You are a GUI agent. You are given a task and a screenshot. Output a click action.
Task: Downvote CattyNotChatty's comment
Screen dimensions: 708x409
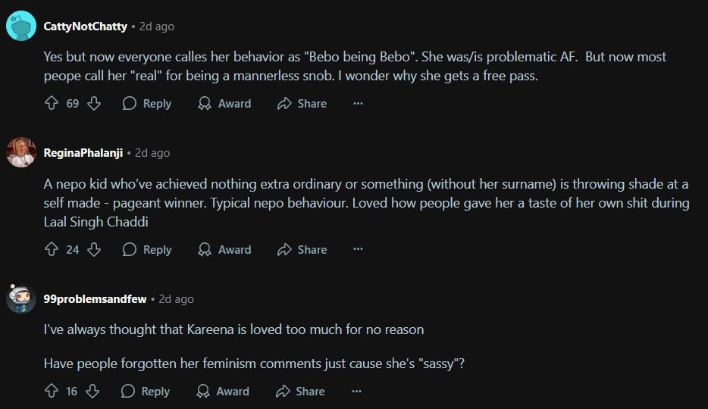[x=94, y=103]
